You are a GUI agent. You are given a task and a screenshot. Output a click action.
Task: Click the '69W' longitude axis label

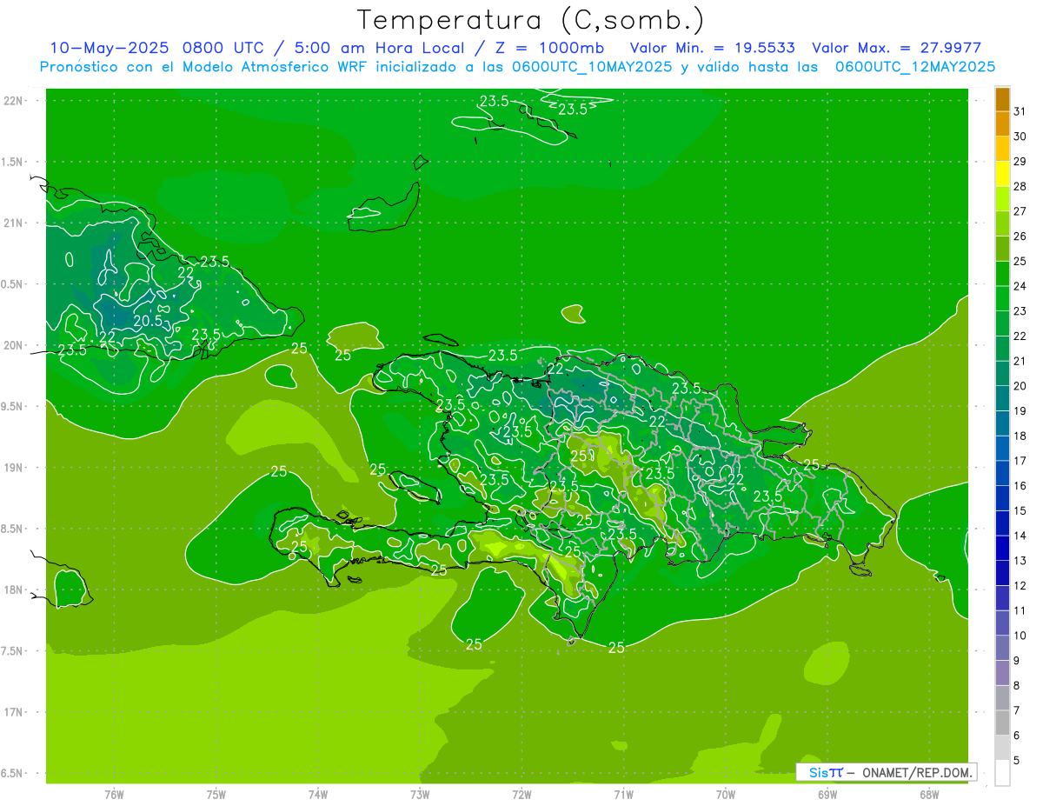tap(827, 794)
